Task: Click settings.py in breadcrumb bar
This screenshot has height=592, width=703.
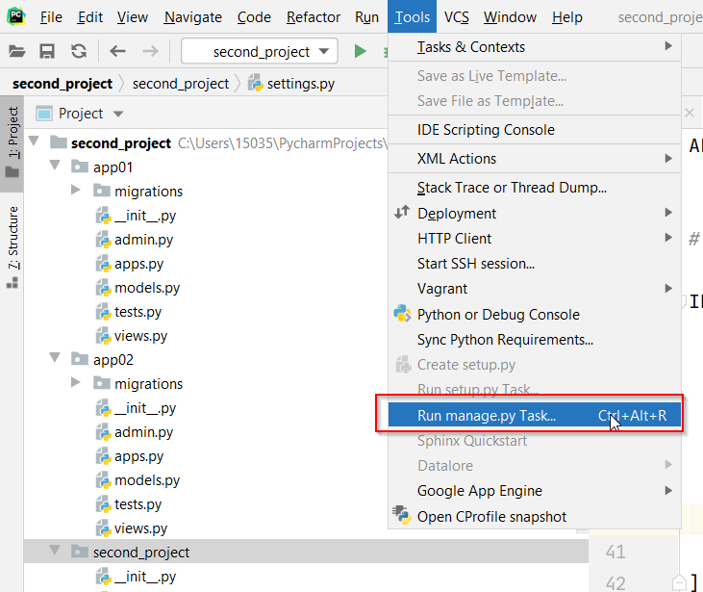Action: (x=301, y=84)
